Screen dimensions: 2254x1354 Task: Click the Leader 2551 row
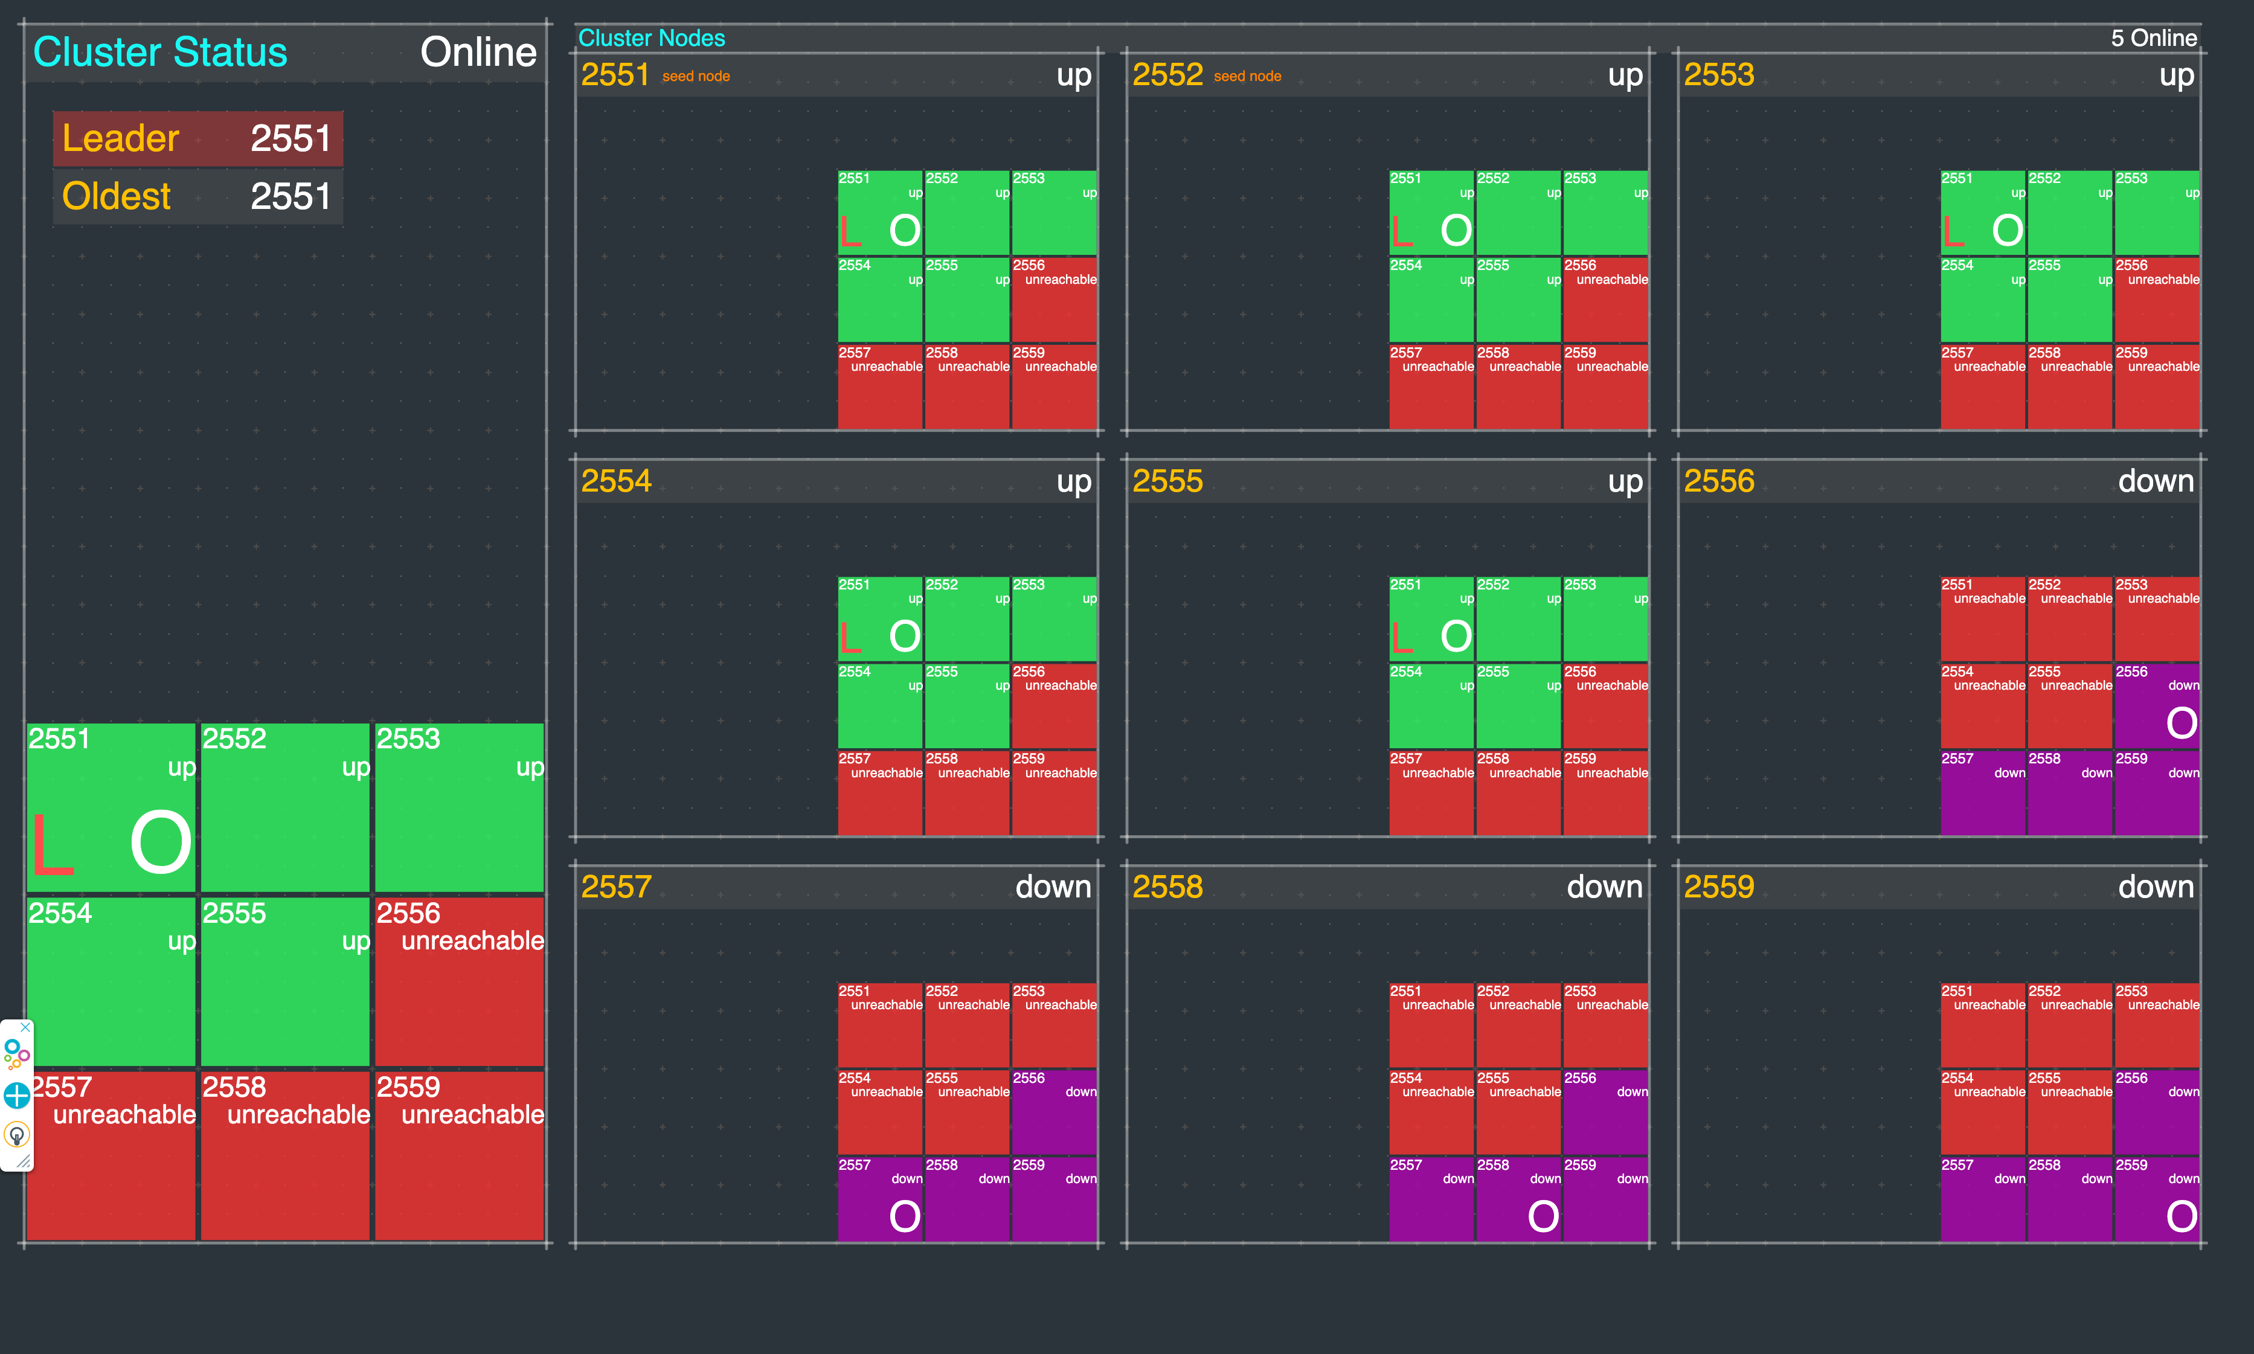click(x=197, y=139)
